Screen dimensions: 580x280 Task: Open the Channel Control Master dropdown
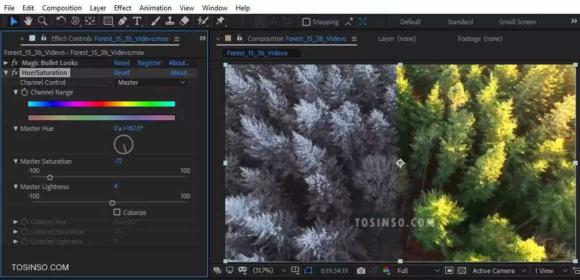151,82
